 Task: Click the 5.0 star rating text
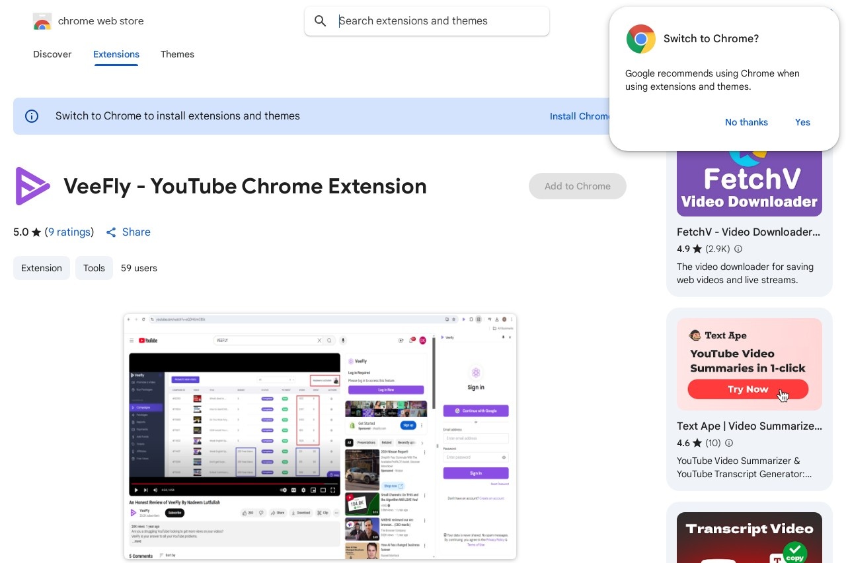tap(27, 232)
